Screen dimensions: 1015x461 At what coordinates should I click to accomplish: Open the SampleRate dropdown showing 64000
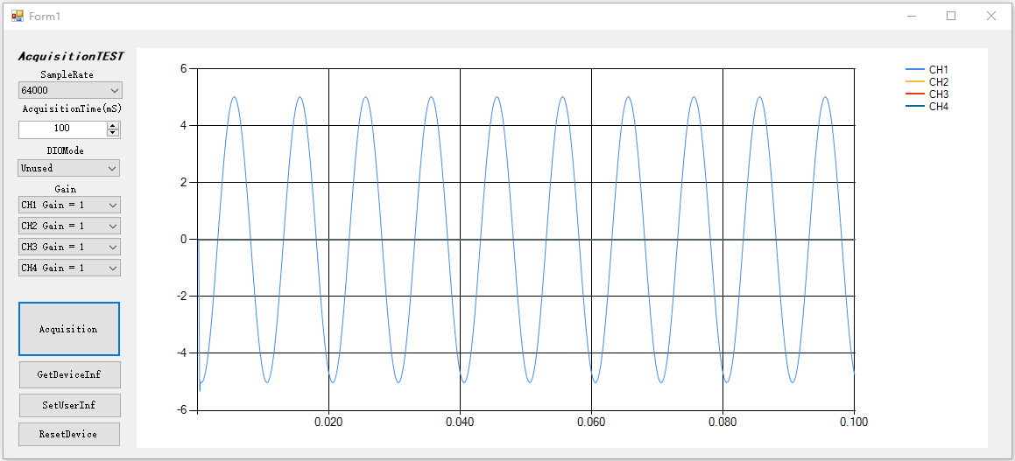click(x=70, y=90)
